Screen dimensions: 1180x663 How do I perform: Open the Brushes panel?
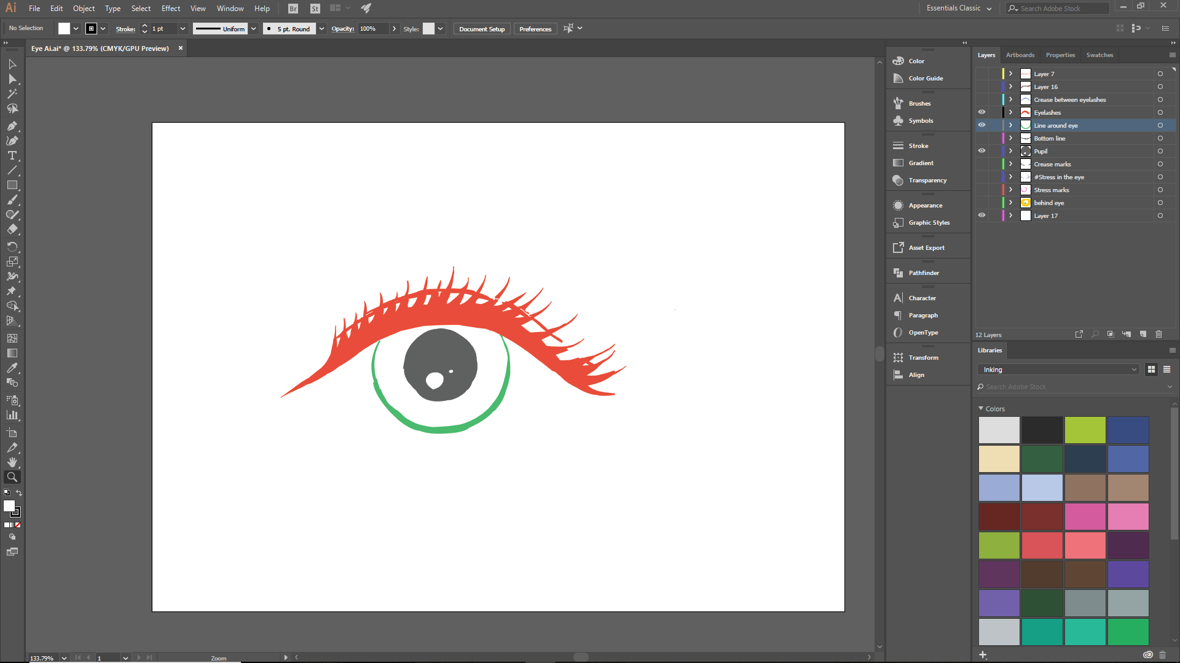pos(919,103)
